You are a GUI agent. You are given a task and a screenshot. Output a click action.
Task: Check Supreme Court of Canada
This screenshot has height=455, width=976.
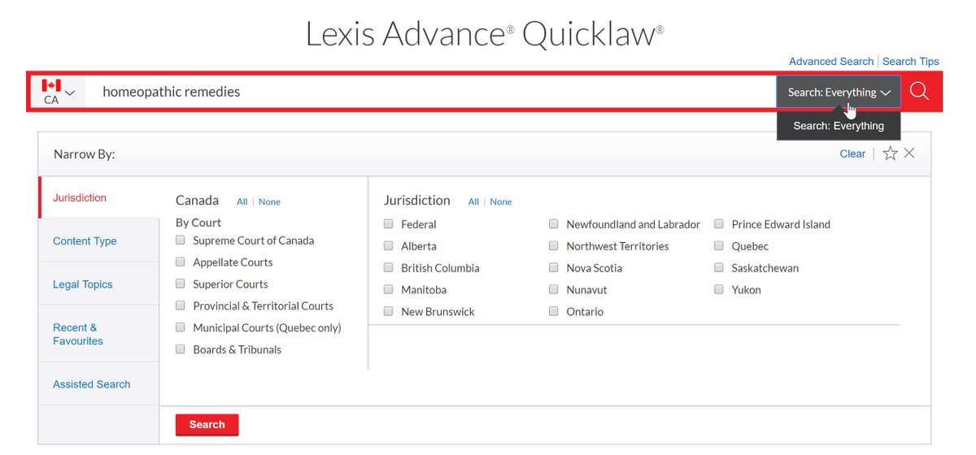tap(180, 240)
